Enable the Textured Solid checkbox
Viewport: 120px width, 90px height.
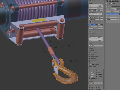(89, 53)
